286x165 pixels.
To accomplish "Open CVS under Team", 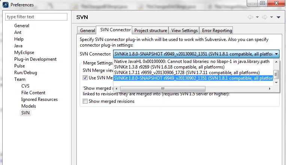I will click(x=25, y=86).
